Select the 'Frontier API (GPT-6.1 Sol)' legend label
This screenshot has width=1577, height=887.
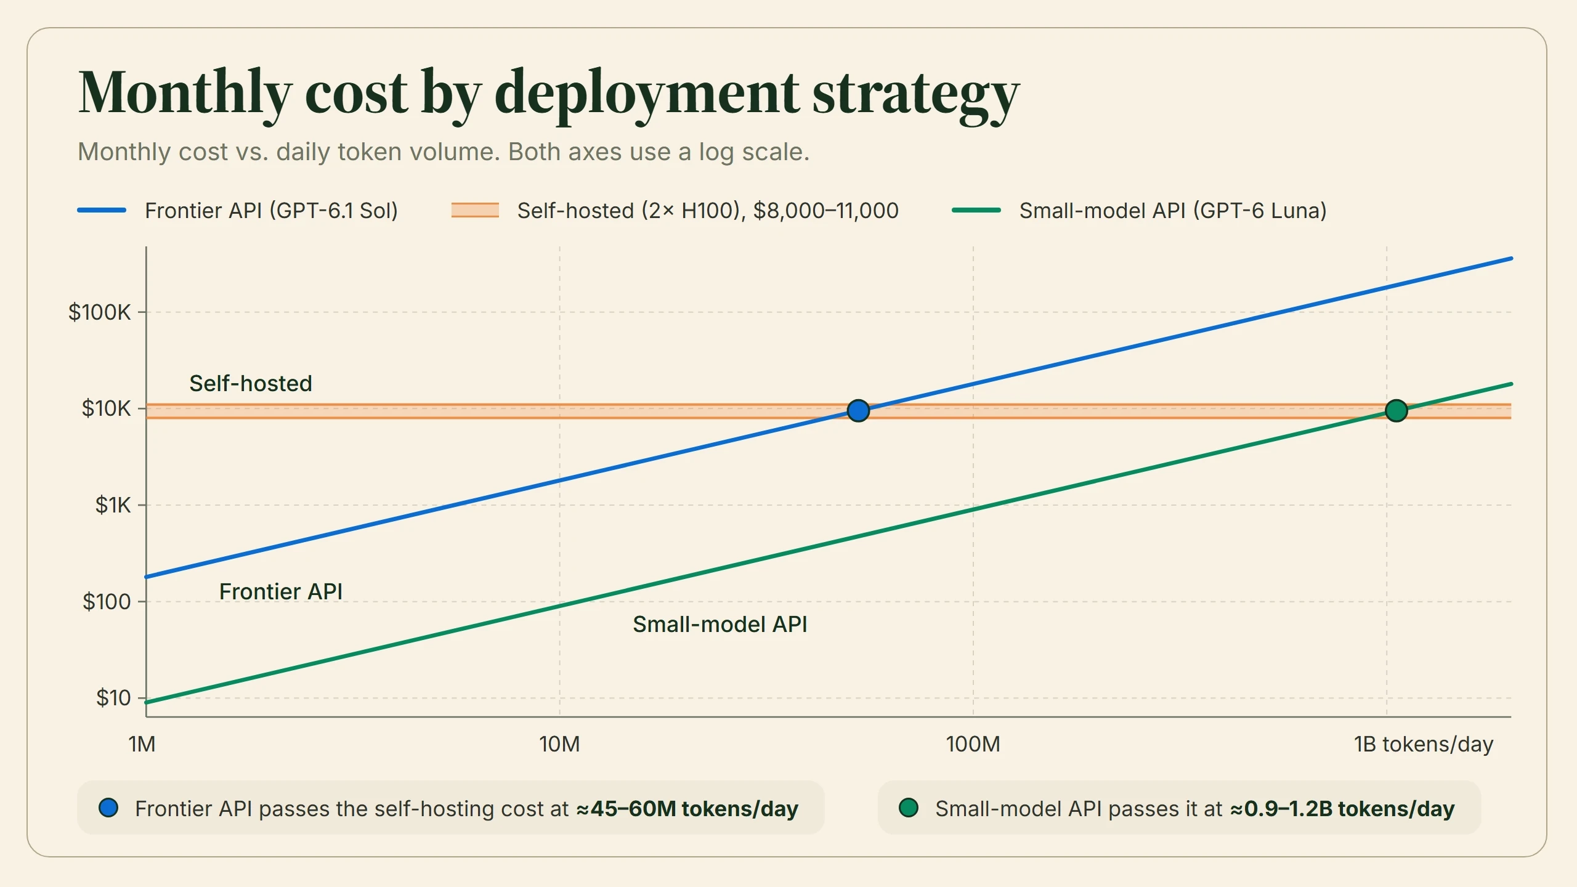(x=271, y=211)
